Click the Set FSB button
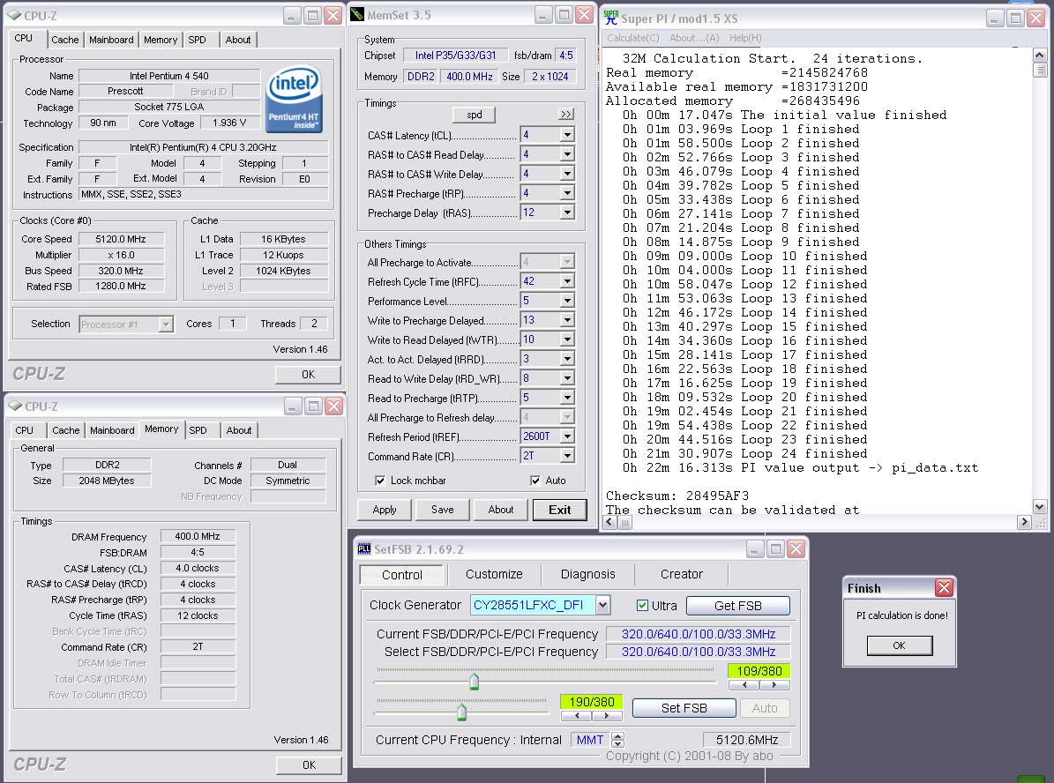The image size is (1054, 783). (684, 708)
